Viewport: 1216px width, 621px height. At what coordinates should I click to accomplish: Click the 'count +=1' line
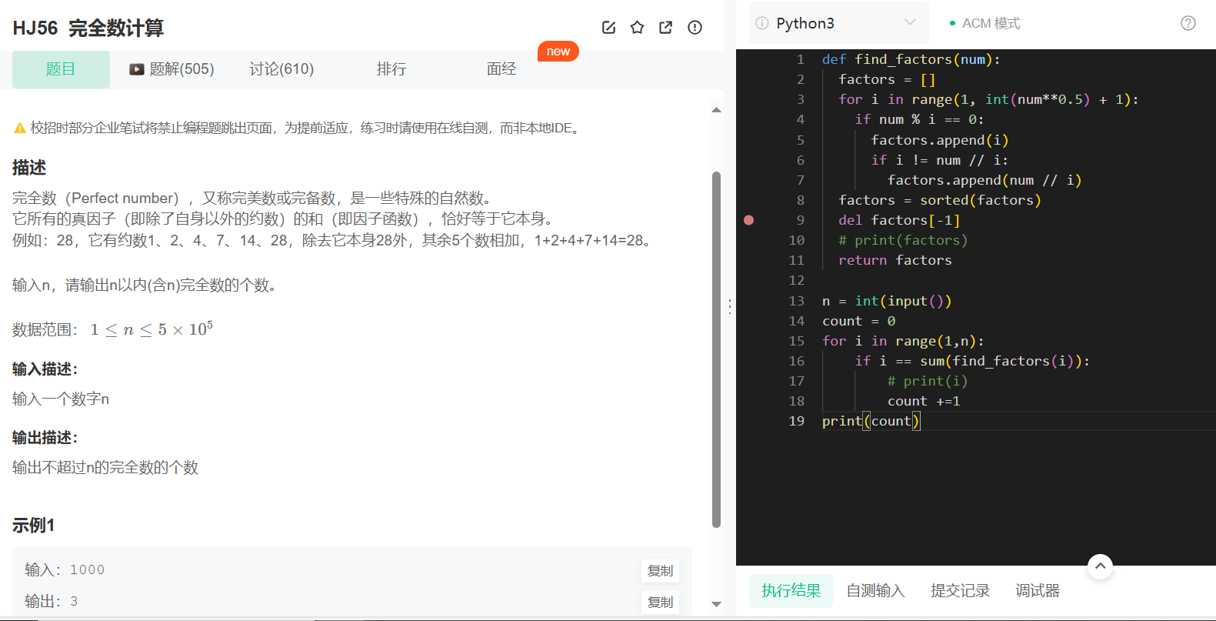[x=924, y=401]
